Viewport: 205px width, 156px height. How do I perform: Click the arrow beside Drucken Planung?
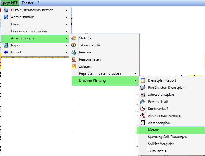tap(135, 81)
